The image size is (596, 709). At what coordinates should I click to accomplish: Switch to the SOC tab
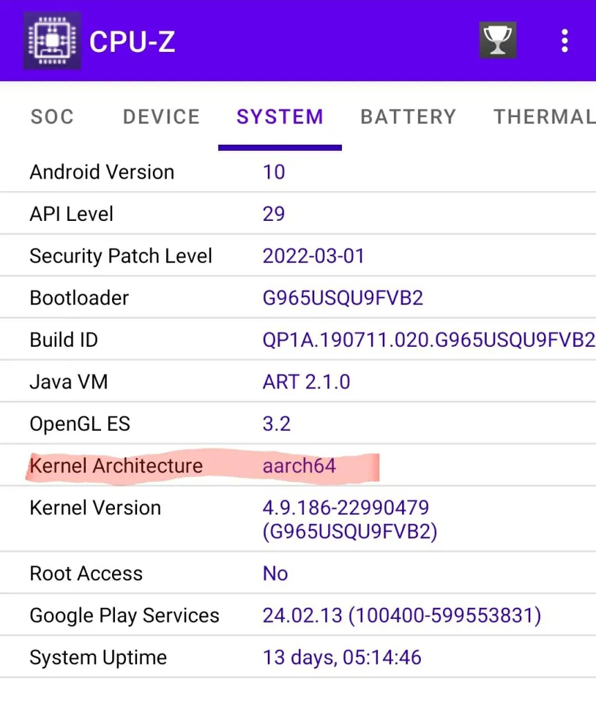pos(52,117)
